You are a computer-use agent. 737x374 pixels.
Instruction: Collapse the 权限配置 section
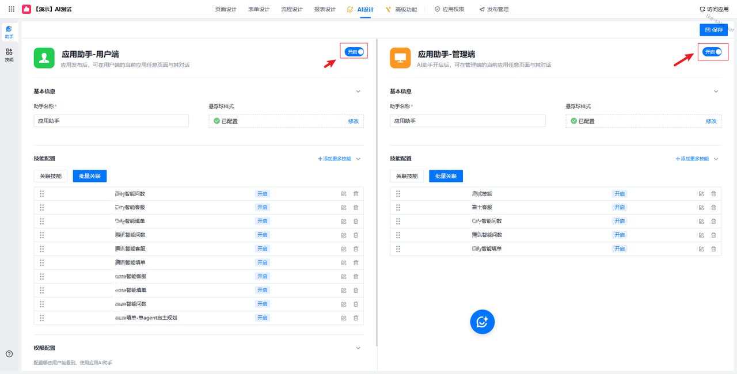(358, 348)
